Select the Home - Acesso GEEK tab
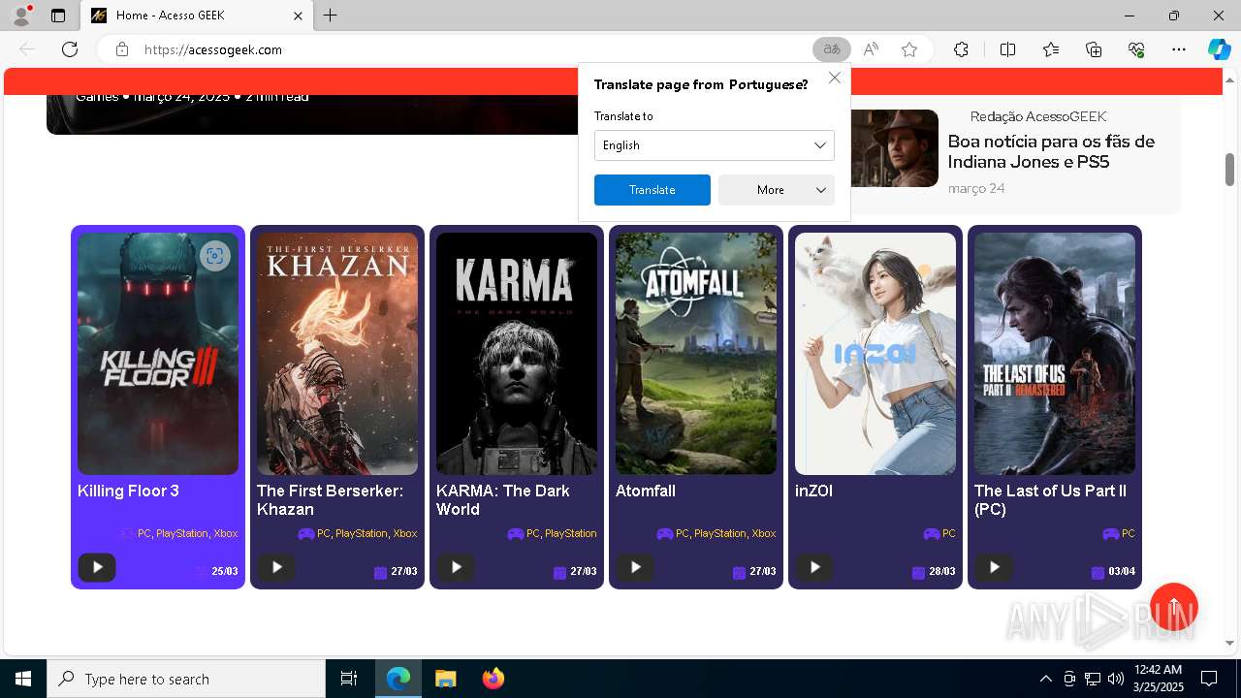 tap(197, 16)
